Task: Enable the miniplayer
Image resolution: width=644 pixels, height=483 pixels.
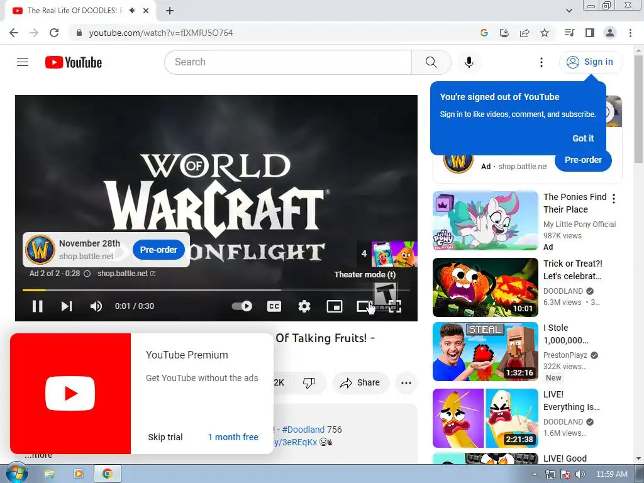Action: [x=335, y=306]
